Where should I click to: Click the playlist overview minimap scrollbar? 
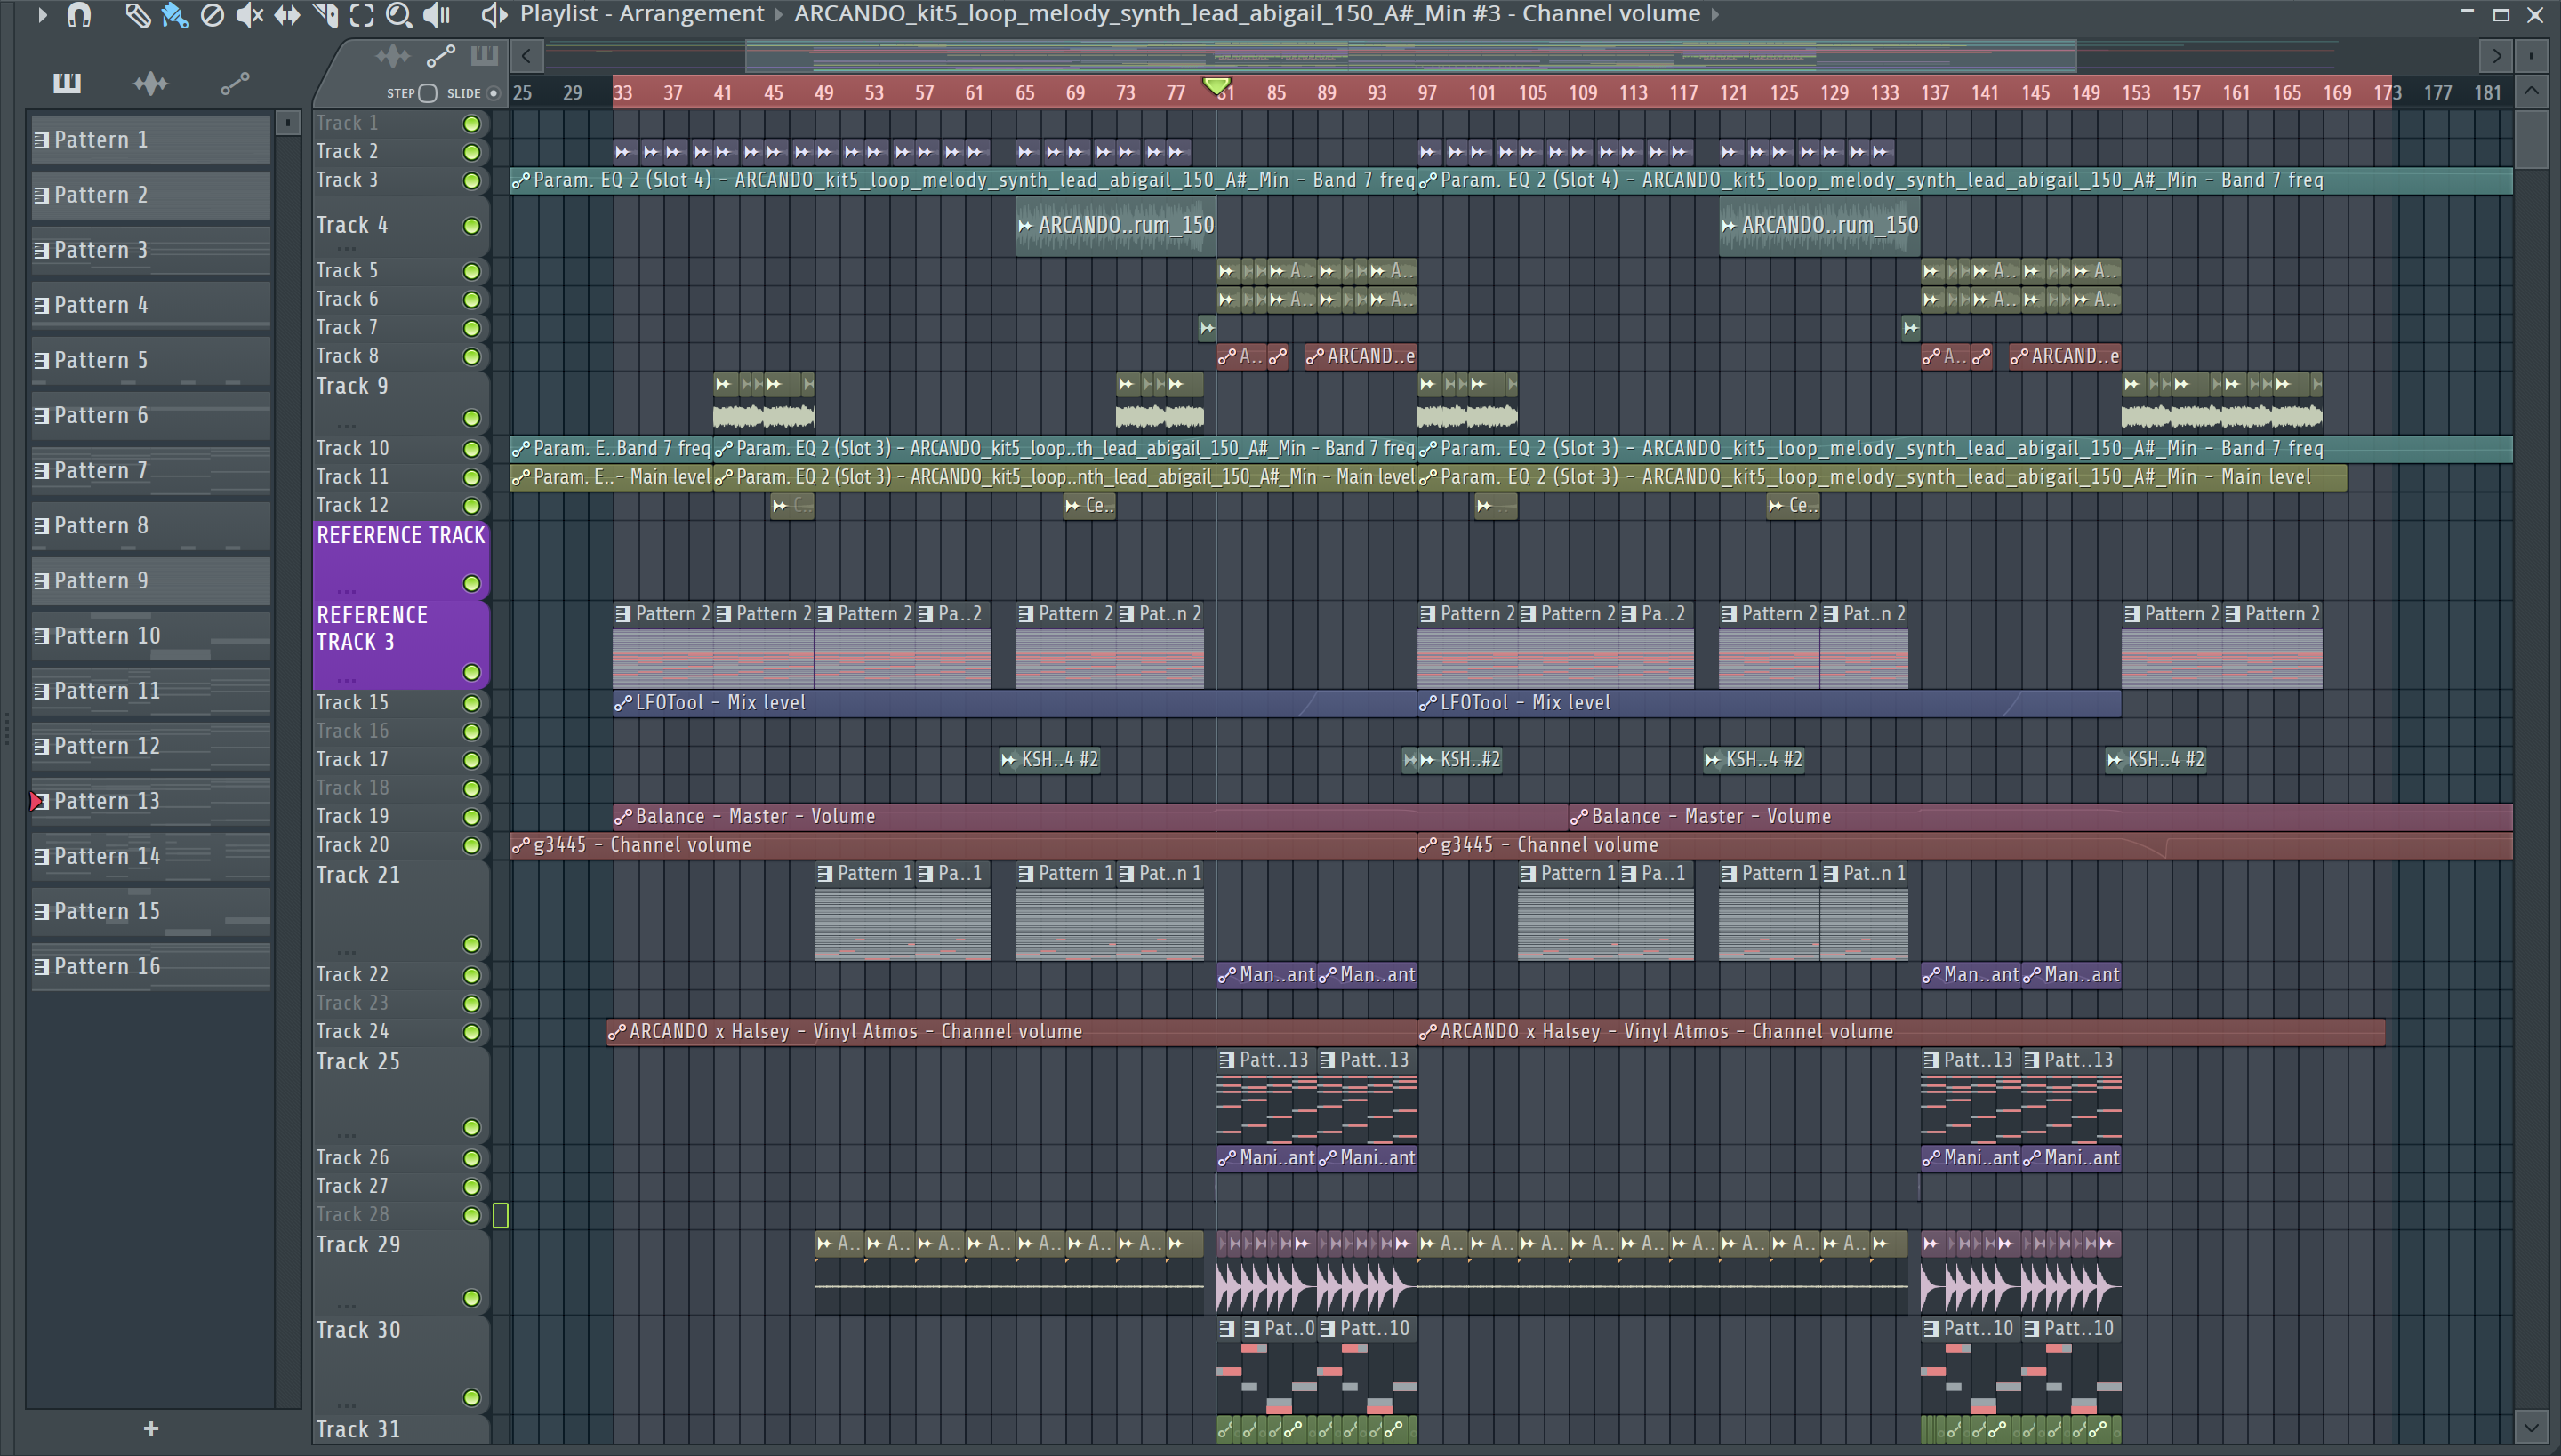[1410, 56]
